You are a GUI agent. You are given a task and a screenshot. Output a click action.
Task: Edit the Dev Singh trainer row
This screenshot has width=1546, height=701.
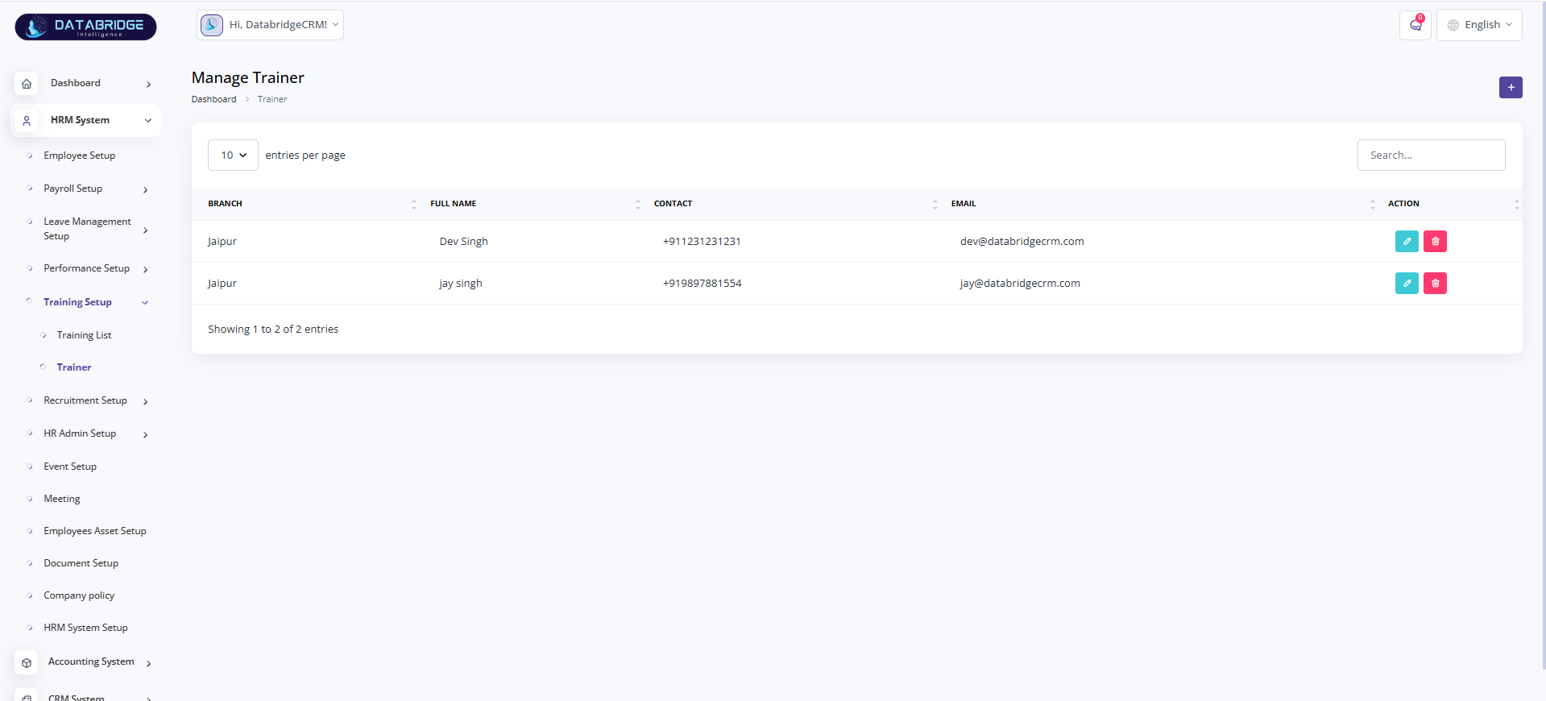[x=1407, y=241]
